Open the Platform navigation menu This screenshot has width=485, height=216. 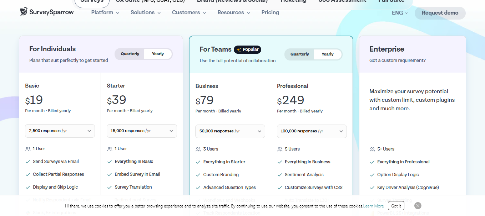tap(105, 12)
